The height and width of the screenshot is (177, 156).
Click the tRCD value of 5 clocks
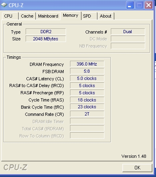tap(87, 86)
